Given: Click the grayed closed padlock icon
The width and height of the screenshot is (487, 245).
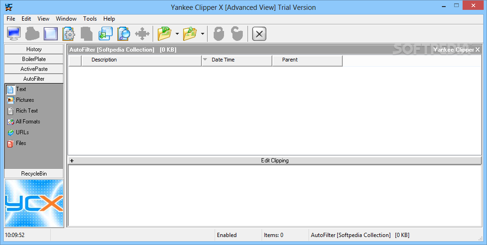Looking at the screenshot, I should coord(219,33).
